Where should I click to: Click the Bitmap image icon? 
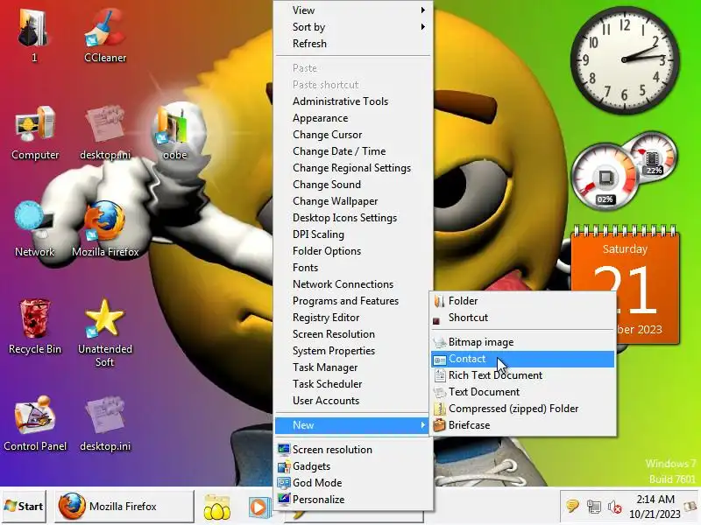pyautogui.click(x=440, y=342)
